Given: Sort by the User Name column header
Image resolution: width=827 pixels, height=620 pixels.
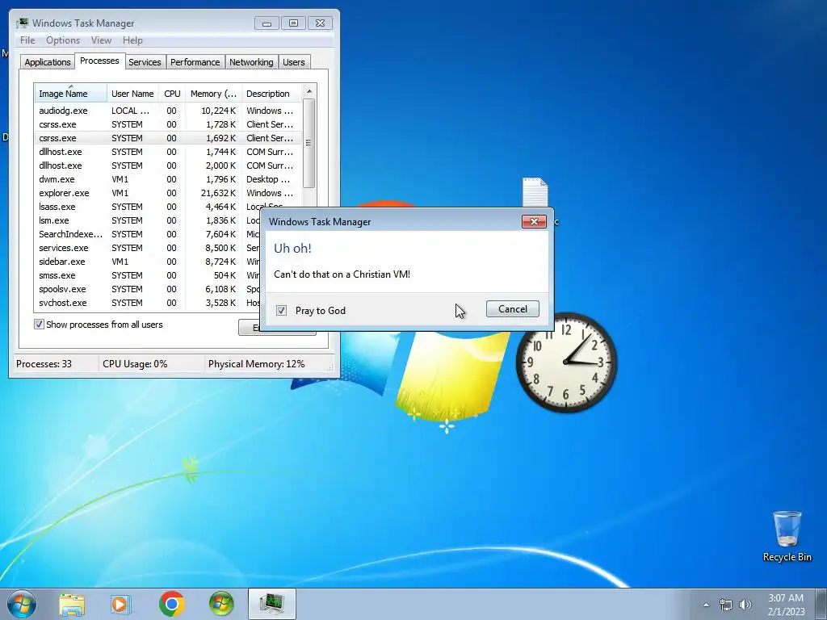Looking at the screenshot, I should pos(132,94).
